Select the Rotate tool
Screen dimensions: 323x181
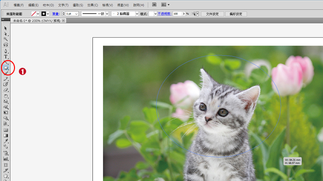point(6,96)
